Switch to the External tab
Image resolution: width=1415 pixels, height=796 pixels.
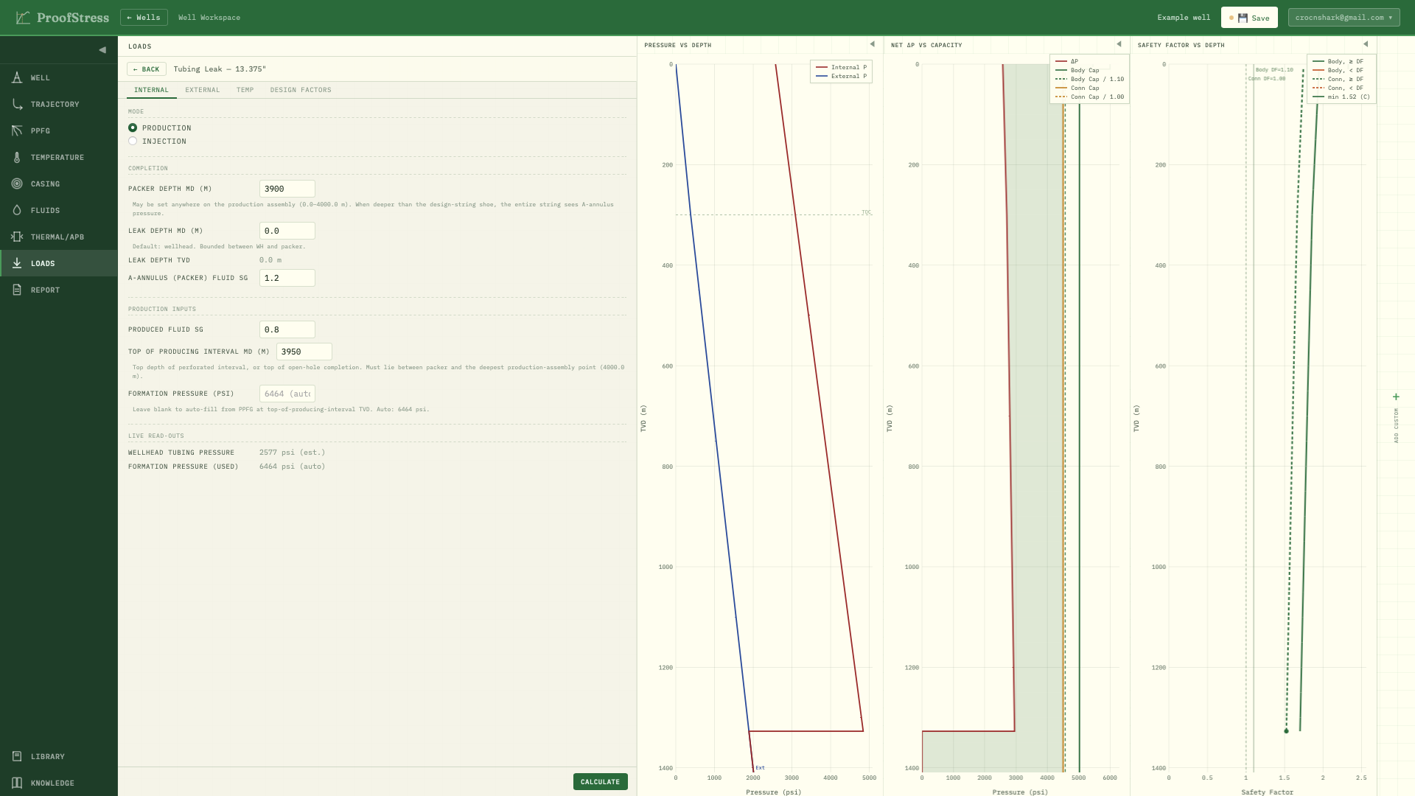(203, 90)
